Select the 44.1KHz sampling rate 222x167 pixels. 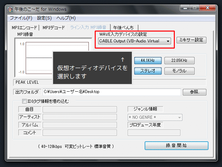[148, 60]
